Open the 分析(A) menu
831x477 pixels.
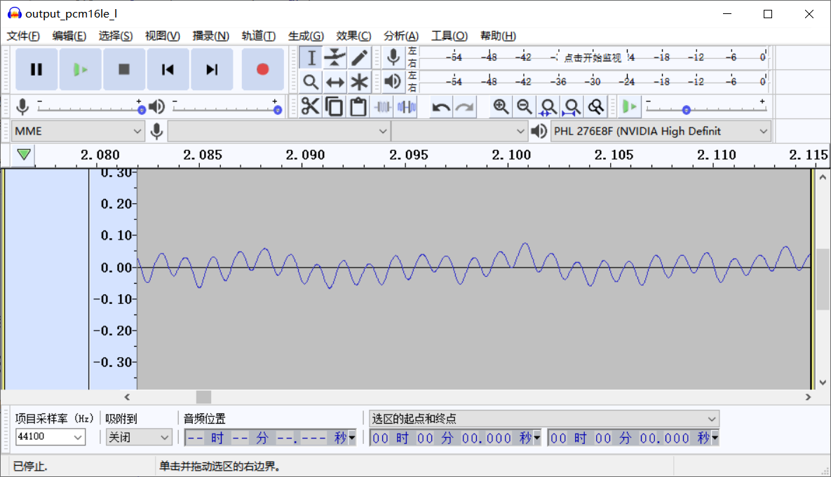point(401,36)
